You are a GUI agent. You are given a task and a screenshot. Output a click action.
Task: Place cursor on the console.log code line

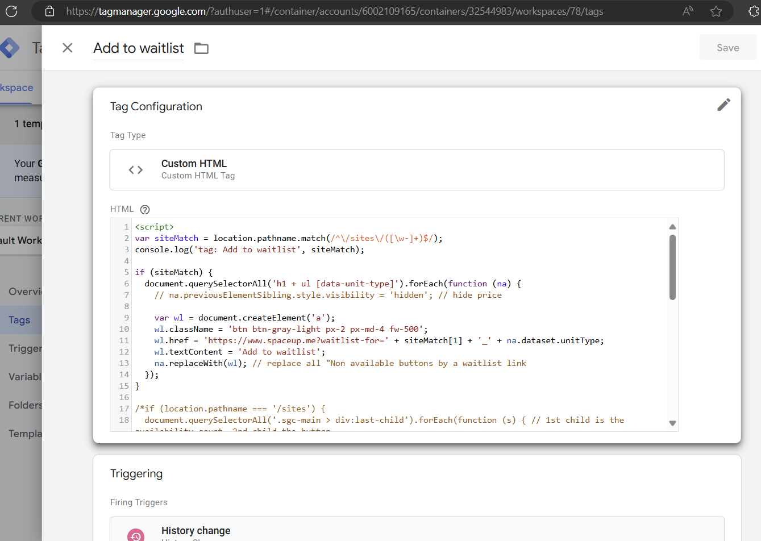pos(249,249)
